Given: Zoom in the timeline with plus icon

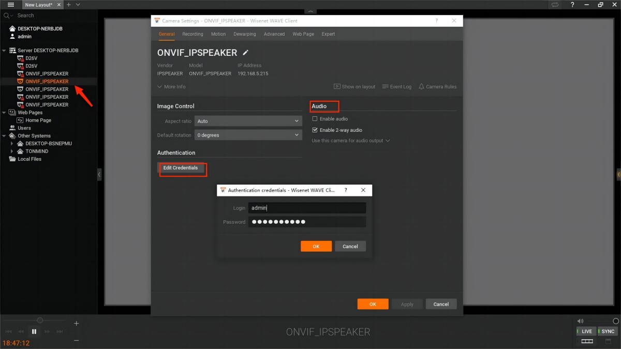Looking at the screenshot, I should tap(77, 324).
